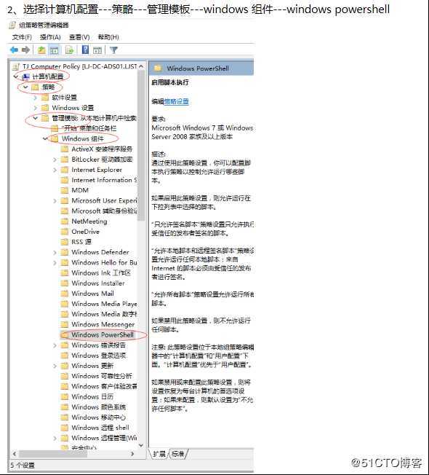
Task: Click the Windows Installer folder icon
Action: point(65,283)
